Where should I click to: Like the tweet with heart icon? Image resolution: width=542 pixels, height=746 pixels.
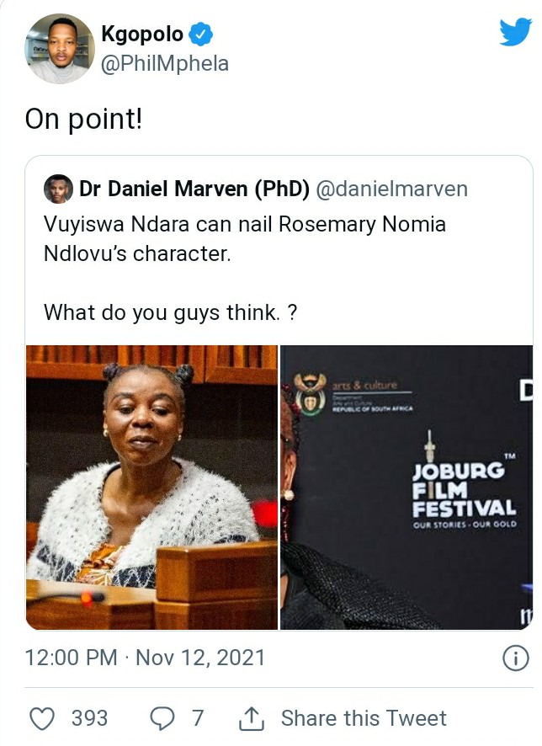tap(42, 718)
